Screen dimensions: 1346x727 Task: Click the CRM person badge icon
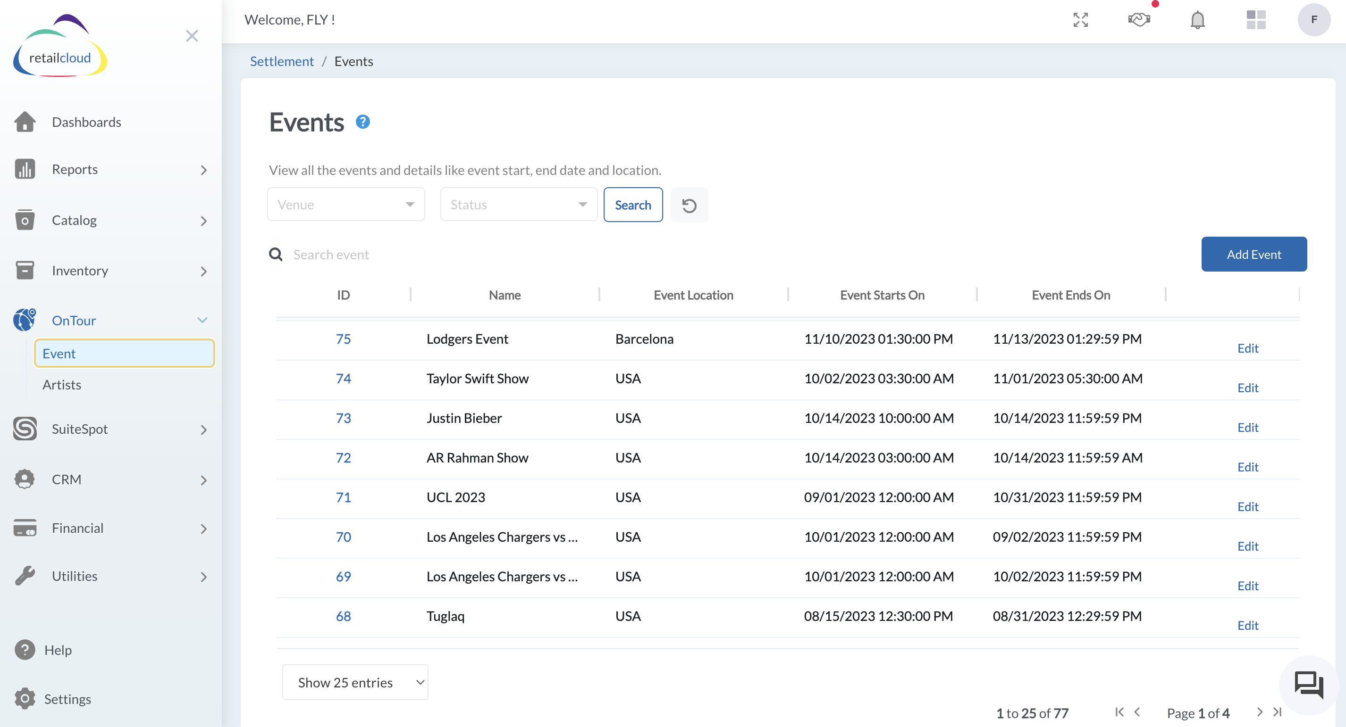pyautogui.click(x=25, y=479)
